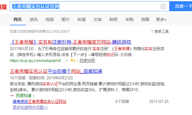Click the V3 credibility badge icon
The image size is (192, 115).
tap(73, 60)
